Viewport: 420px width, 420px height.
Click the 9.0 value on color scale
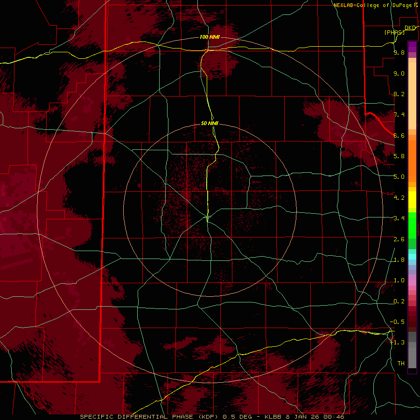point(399,73)
